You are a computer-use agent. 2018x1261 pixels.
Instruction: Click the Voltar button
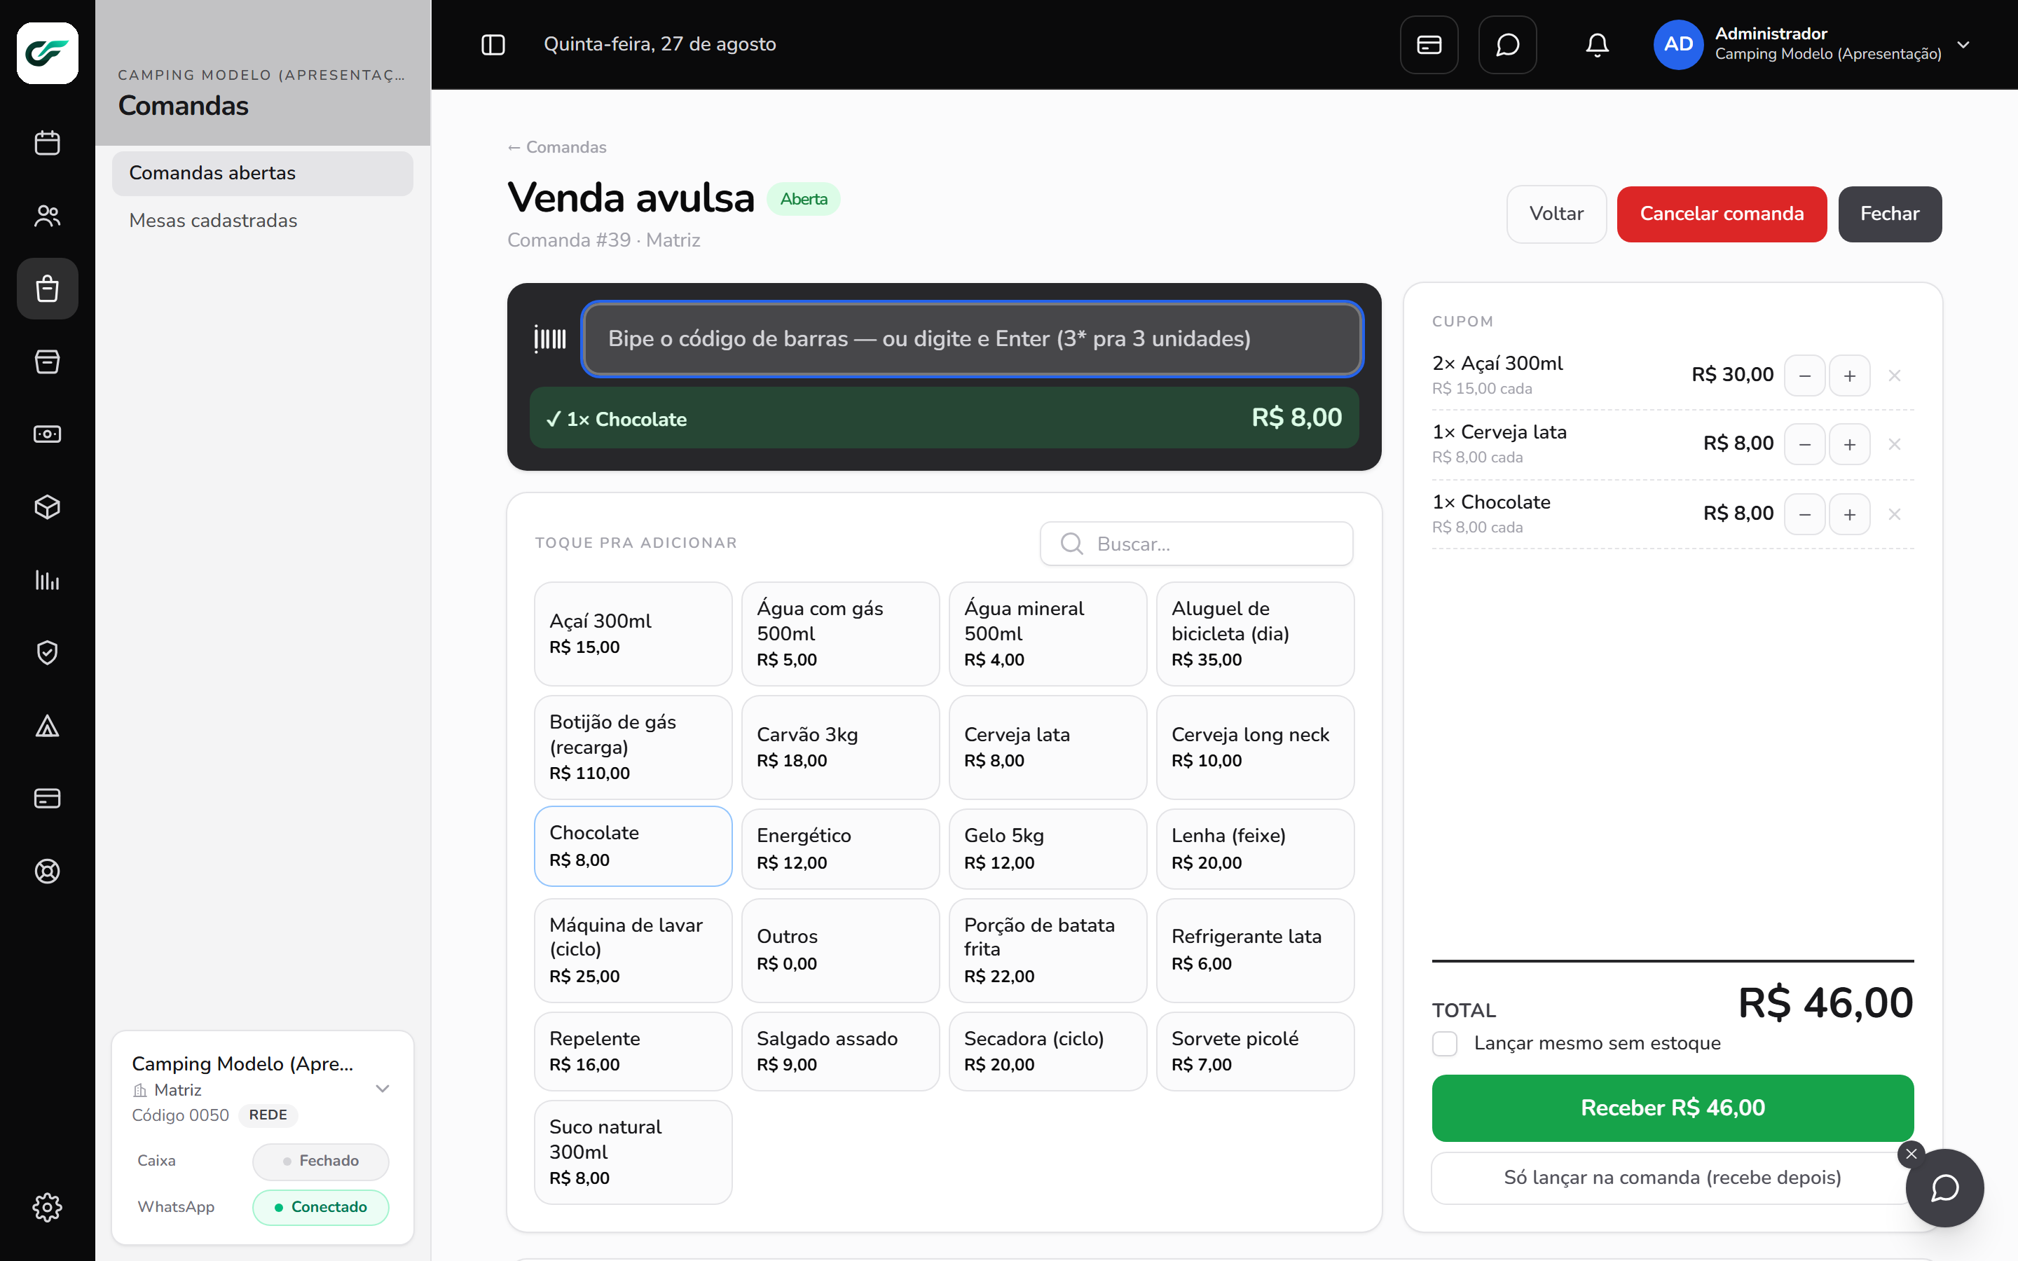click(x=1556, y=214)
